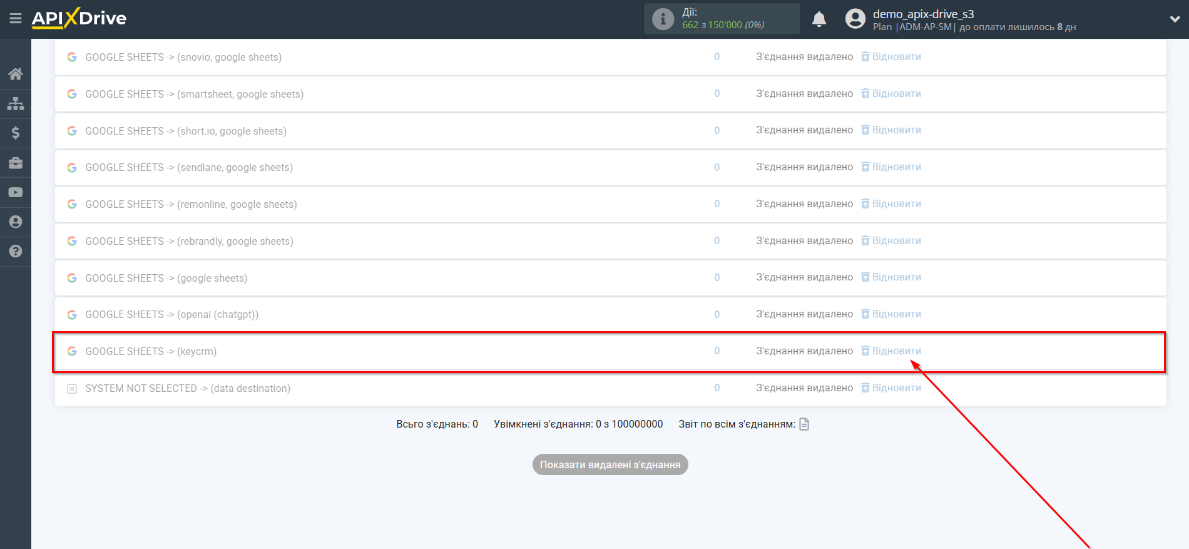The image size is (1189, 549).
Task: Restore the rebrandly google sheets connection
Action: [x=891, y=240]
